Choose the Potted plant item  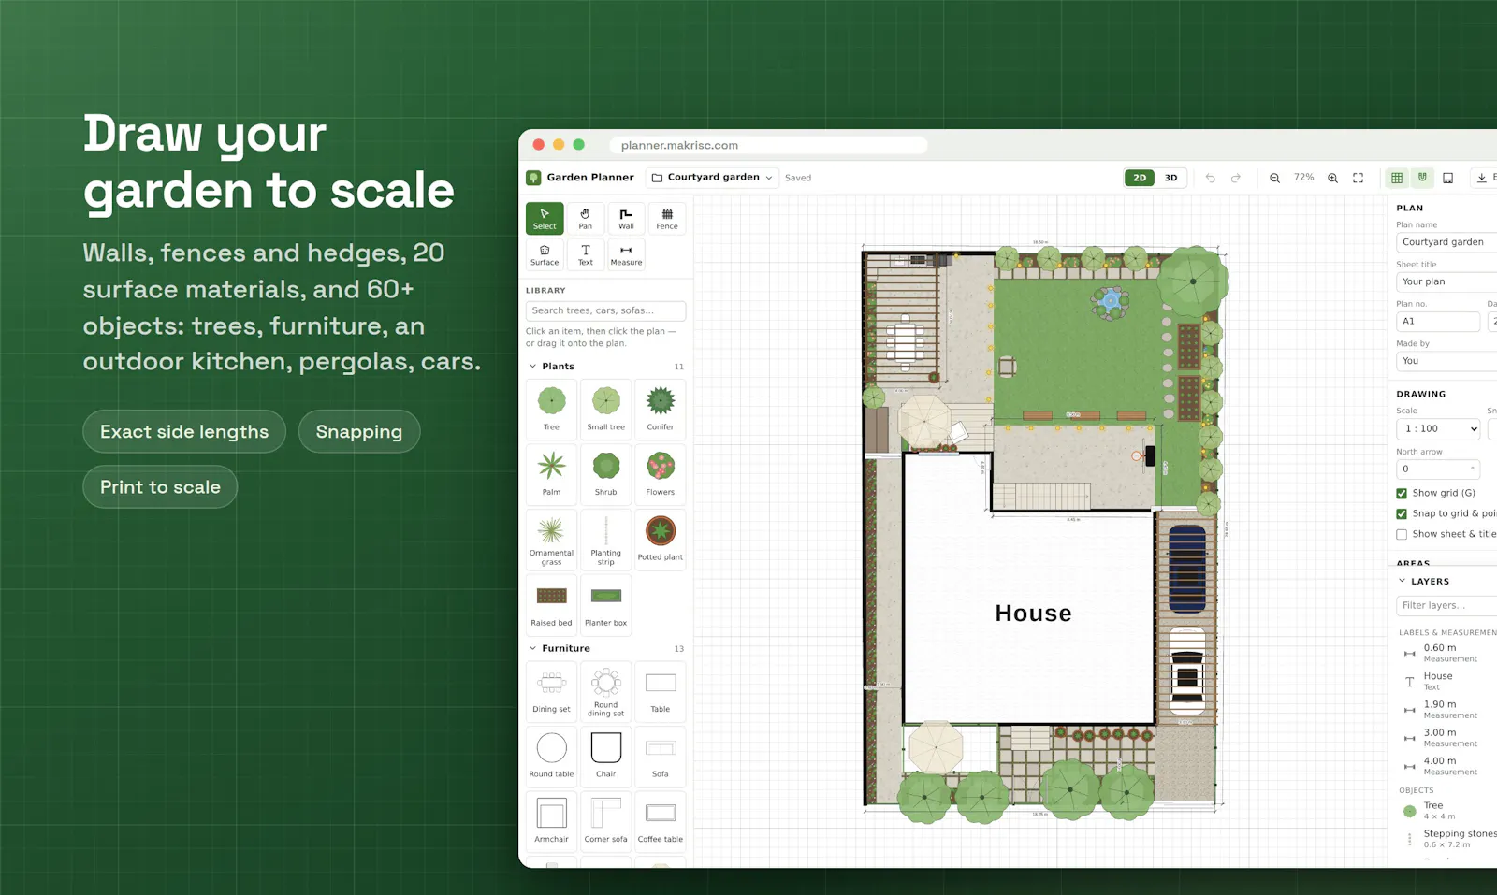[661, 540]
